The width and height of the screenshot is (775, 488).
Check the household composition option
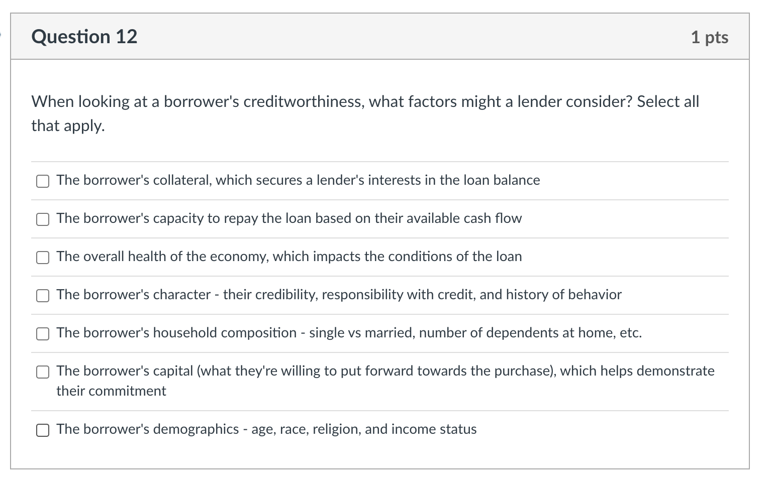point(43,333)
